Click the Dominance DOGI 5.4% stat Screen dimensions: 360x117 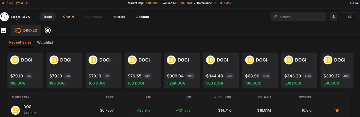click(x=214, y=3)
